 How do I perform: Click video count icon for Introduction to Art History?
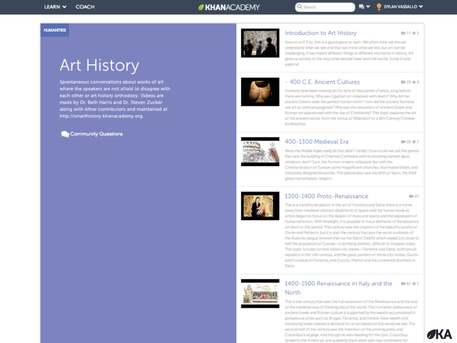pos(403,33)
